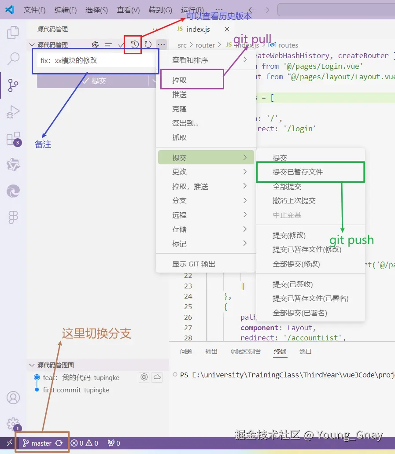Open the Edge tools icon in activity bar

(x=13, y=191)
